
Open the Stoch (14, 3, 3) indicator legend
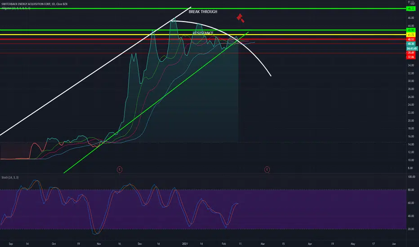10,177
